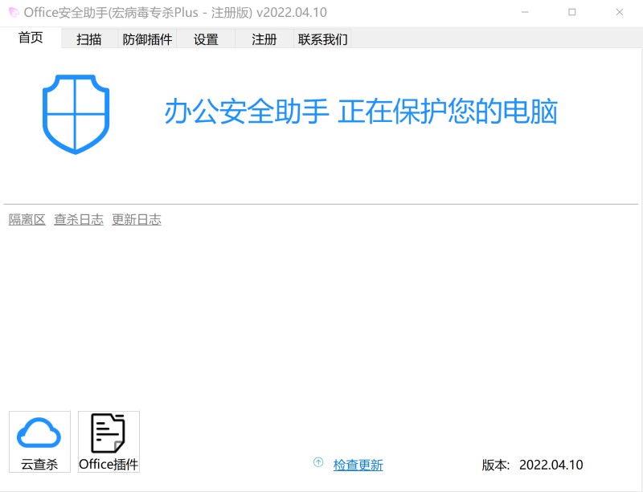Click the 办公安全助手 status headline
The width and height of the screenshot is (643, 492).
point(362,112)
